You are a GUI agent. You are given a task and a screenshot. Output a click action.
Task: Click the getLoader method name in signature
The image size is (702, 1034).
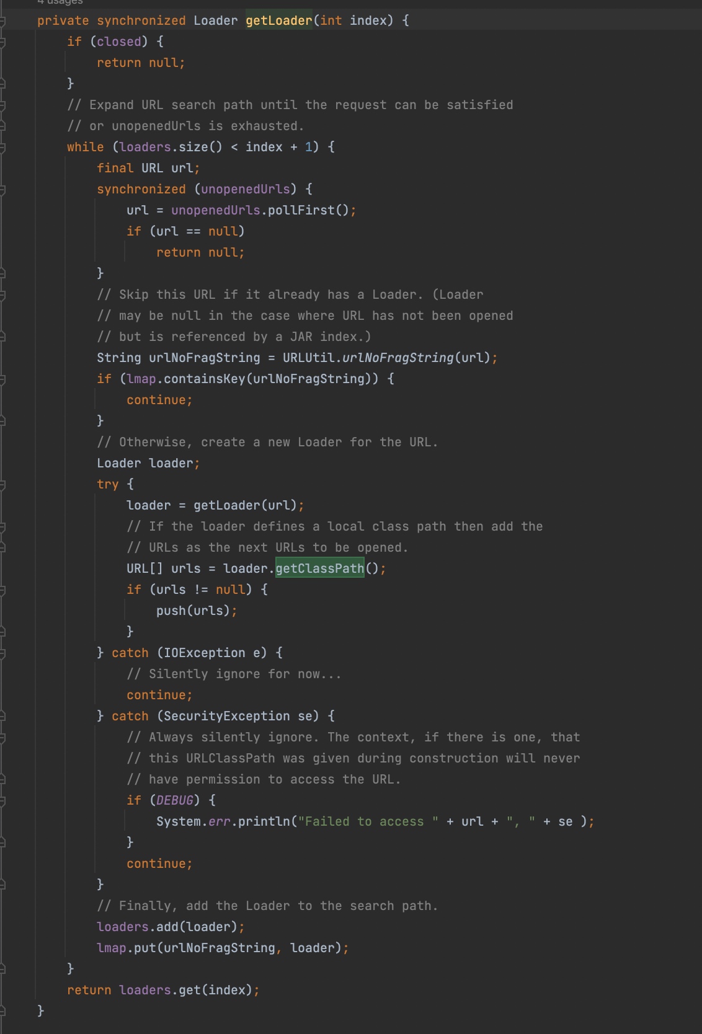pyautogui.click(x=279, y=20)
